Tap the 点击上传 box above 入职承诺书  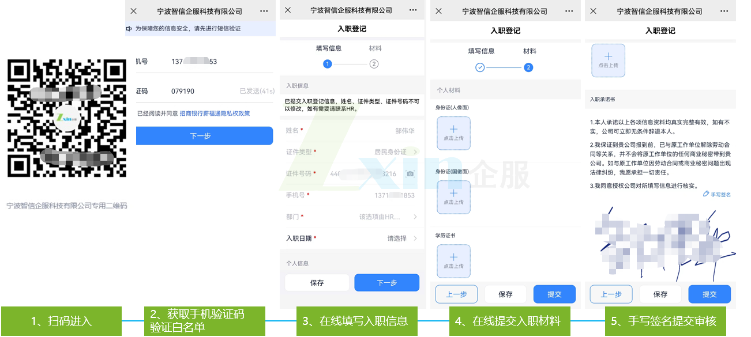click(x=608, y=60)
